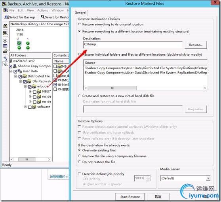Screen dimensions: 221x202
Task: Click the Shadow Copy Components icon in tree
Action: coord(15,66)
